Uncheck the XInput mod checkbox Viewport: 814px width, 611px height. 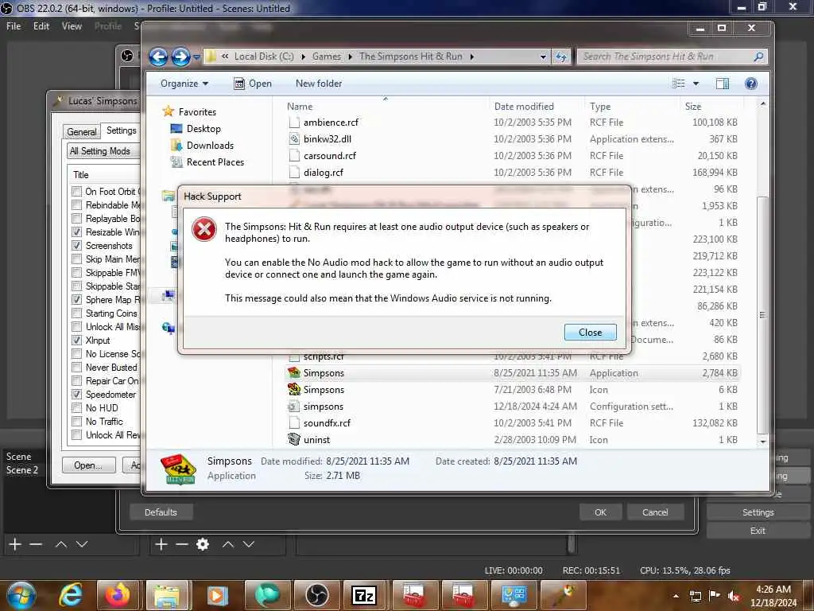click(77, 340)
